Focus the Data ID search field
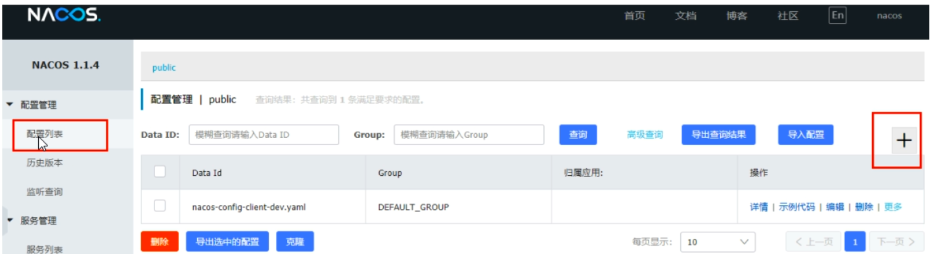943x271 pixels. pos(264,135)
